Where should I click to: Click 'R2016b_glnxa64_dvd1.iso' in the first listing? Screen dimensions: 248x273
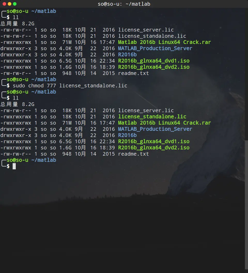[x=154, y=61]
